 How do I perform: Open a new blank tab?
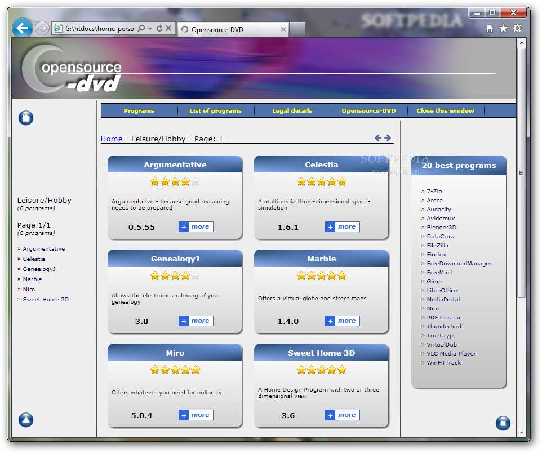(x=297, y=29)
